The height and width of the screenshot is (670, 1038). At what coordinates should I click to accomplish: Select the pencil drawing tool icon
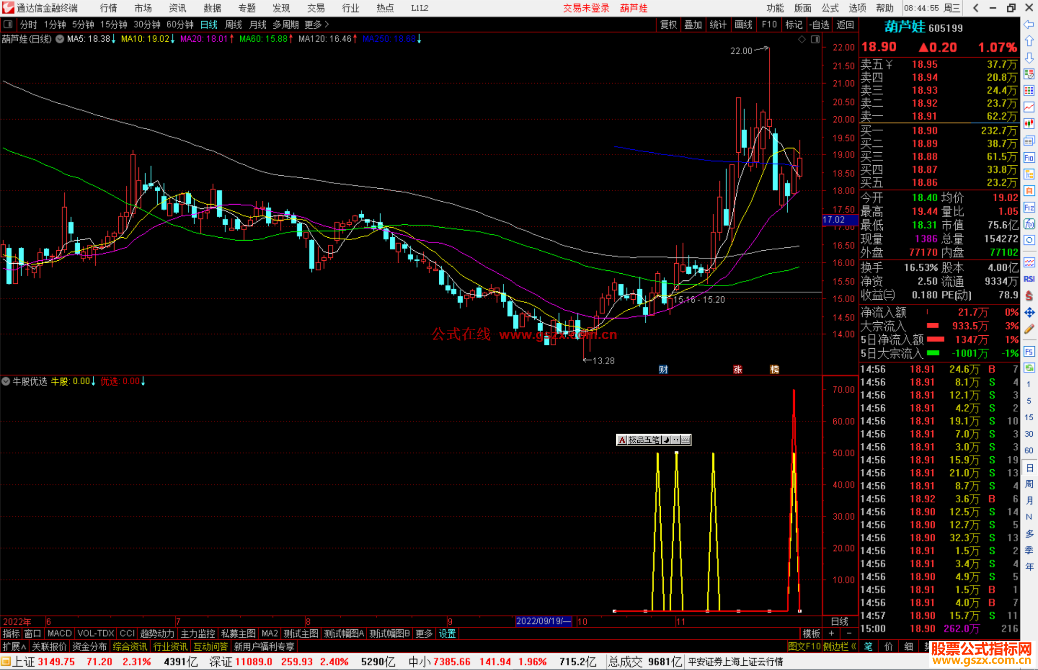pyautogui.click(x=1029, y=329)
